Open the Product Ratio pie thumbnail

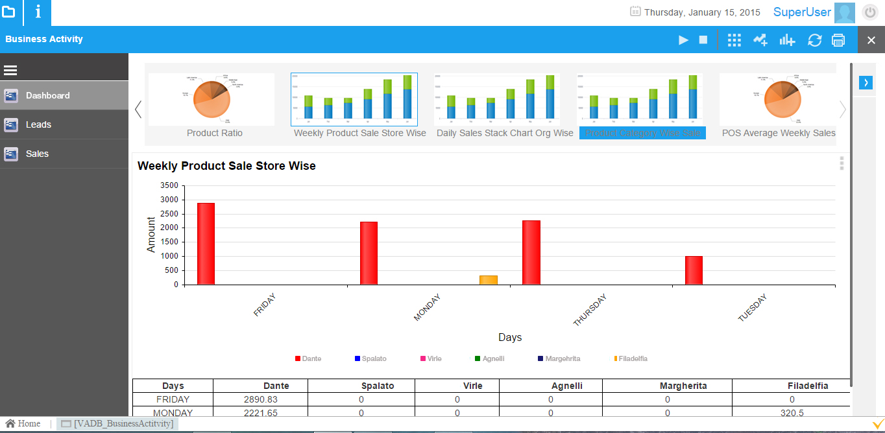click(212, 99)
